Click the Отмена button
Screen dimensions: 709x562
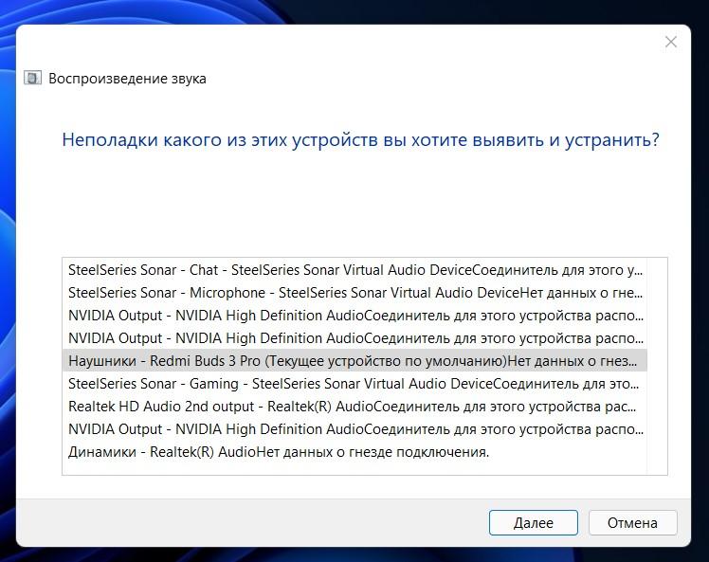click(x=632, y=522)
